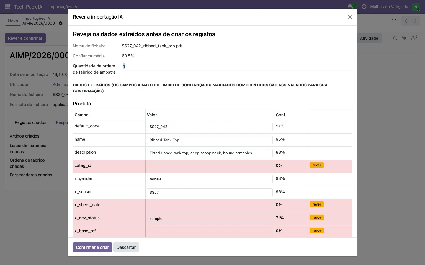The width and height of the screenshot is (425, 265).
Task: Create a new record with Novo
Action: [x=13, y=21]
